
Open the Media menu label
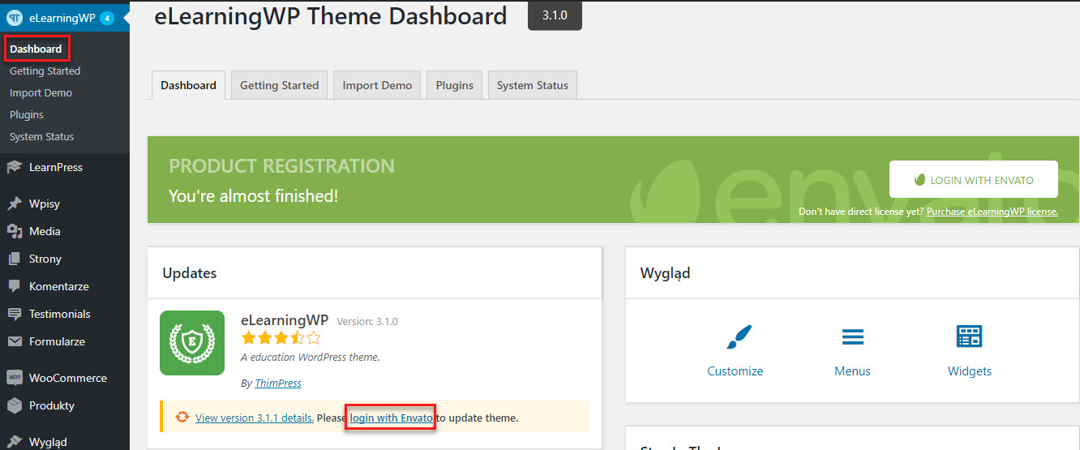pyautogui.click(x=45, y=231)
